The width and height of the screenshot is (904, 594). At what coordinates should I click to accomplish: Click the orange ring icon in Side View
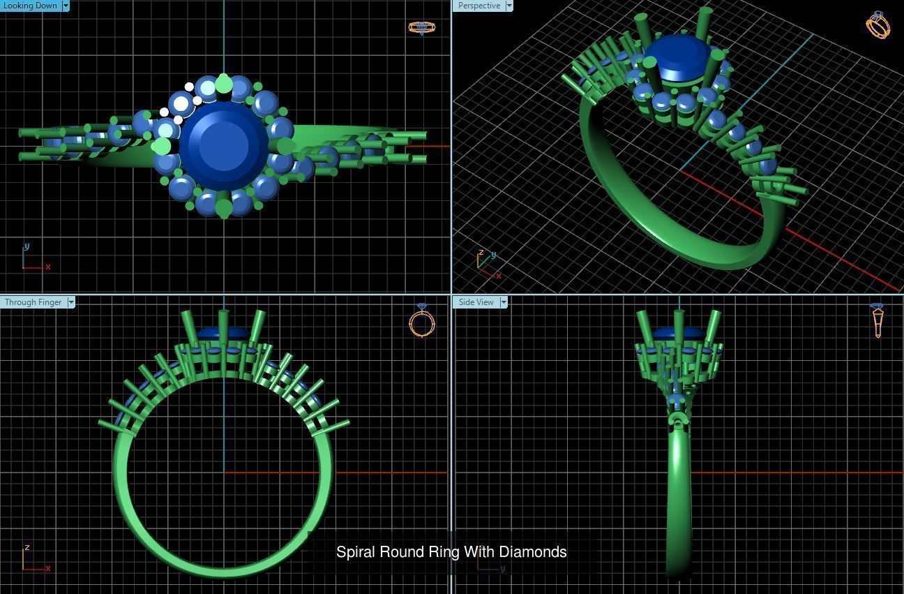click(x=877, y=320)
